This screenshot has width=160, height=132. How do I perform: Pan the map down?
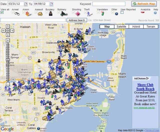(x=8, y=35)
